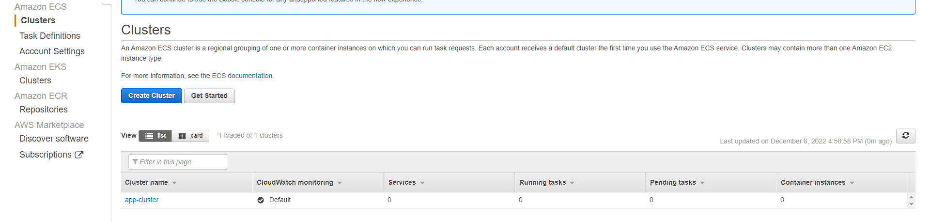The image size is (930, 222).
Task: Click the CloudWatch Default checkmark icon
Action: tap(261, 200)
